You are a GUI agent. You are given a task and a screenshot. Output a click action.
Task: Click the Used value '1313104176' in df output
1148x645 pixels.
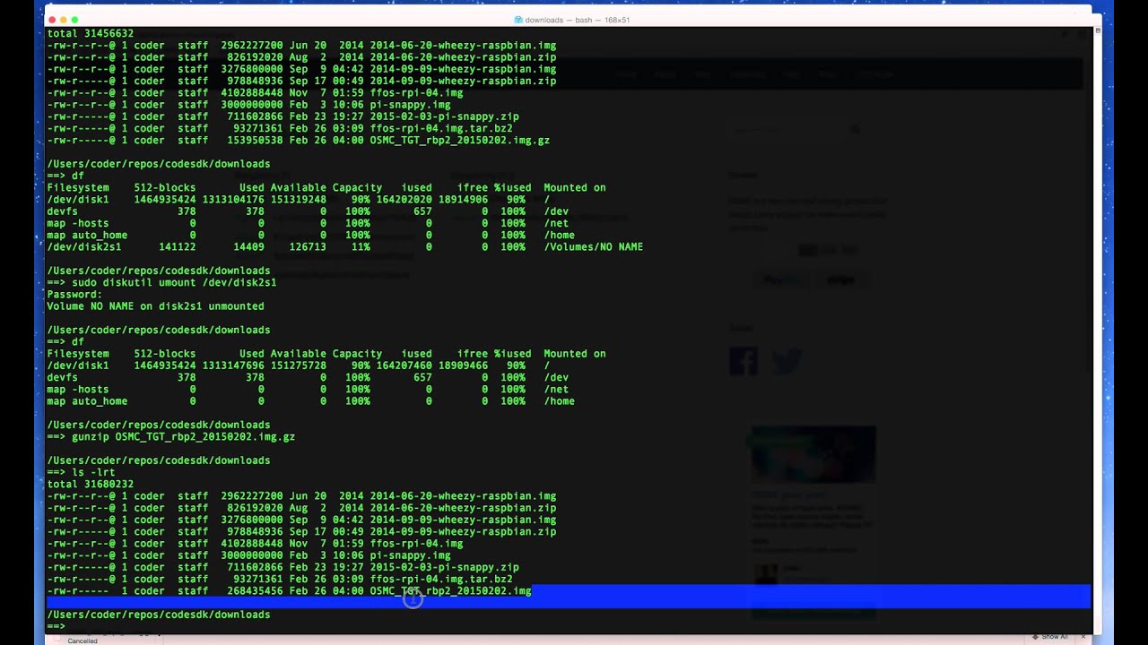pyautogui.click(x=233, y=199)
